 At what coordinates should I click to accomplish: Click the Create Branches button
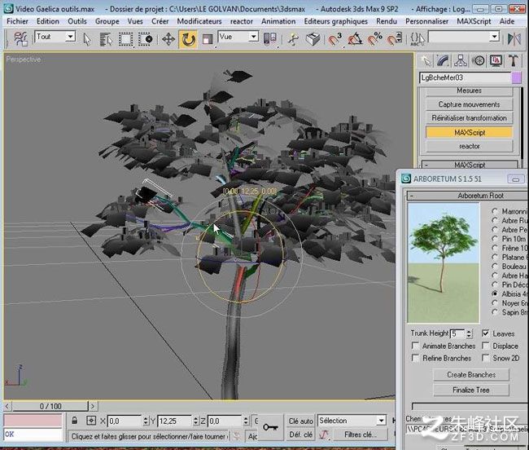pos(471,375)
